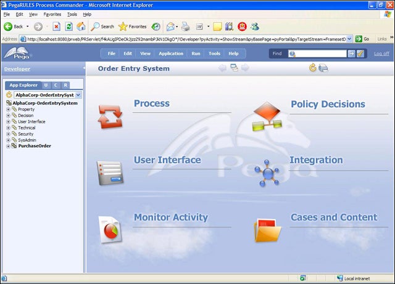This screenshot has height=284, width=395.
Task: Click the yellow note icon in browser toolbar
Action: click(217, 26)
